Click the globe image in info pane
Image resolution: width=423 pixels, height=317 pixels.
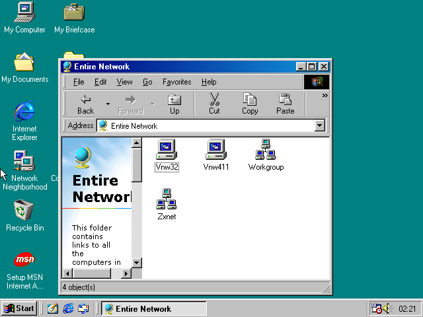pyautogui.click(x=83, y=158)
